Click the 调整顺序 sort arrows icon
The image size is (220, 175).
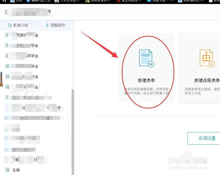(47, 25)
